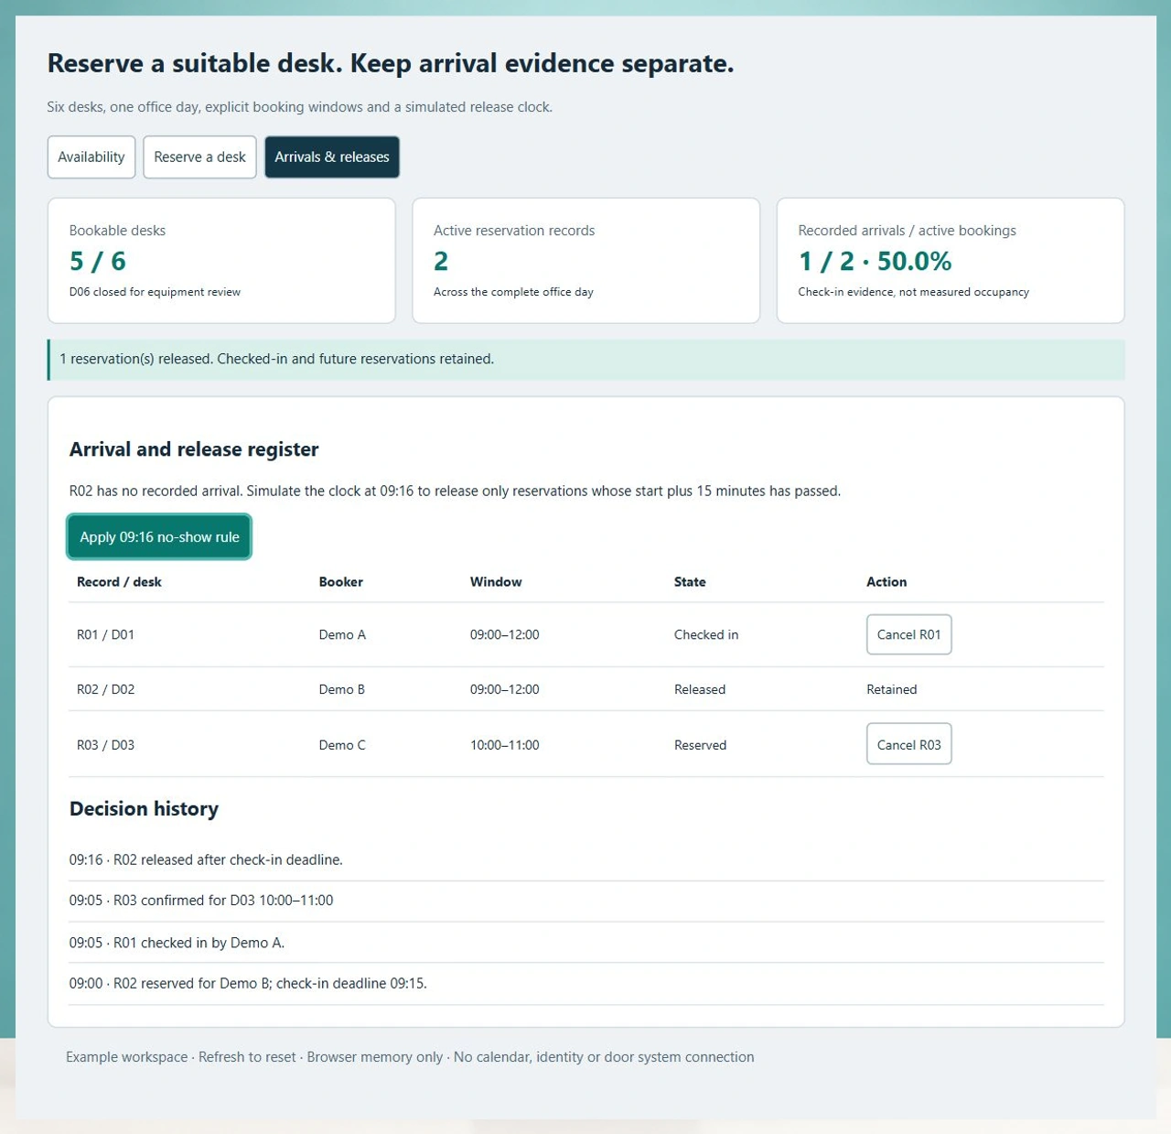Click the R02 / D02 record cell
The height and width of the screenshot is (1134, 1171).
point(105,689)
